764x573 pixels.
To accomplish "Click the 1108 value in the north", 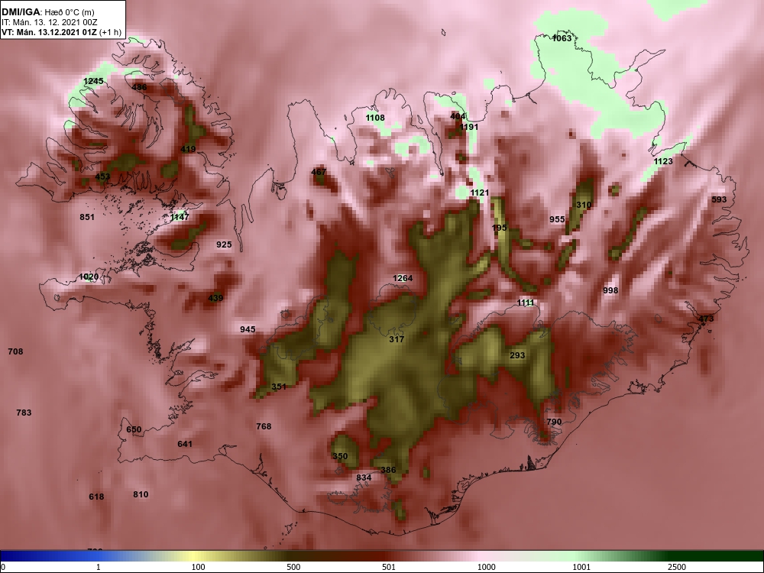I will pyautogui.click(x=375, y=118).
